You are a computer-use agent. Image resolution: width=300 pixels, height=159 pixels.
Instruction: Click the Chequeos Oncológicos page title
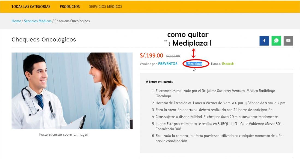(44, 39)
